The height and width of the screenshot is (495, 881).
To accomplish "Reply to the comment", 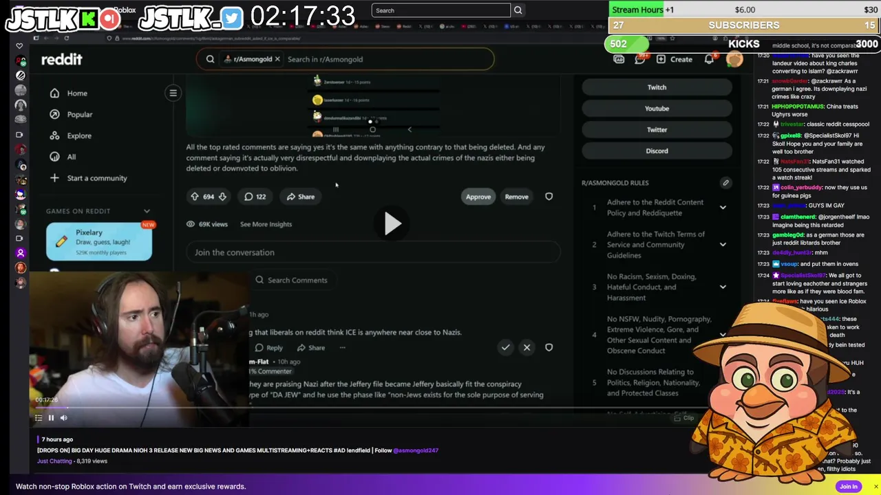I will tap(268, 348).
